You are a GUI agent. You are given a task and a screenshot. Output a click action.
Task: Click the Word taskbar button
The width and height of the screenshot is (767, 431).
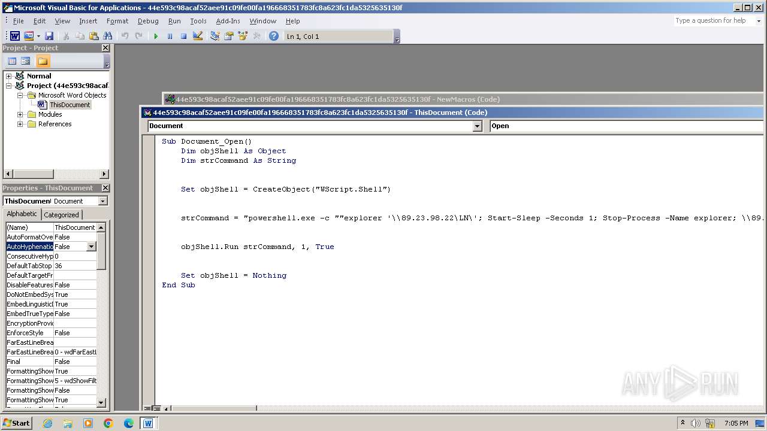[x=148, y=423]
